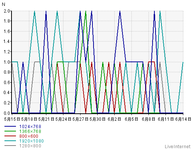This screenshot has height=150, width=193.
Task: Click the gray 1280×800 legend line swatch
Action: coord(10,146)
